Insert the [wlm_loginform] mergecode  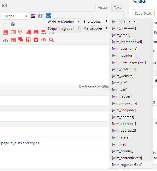(131, 55)
